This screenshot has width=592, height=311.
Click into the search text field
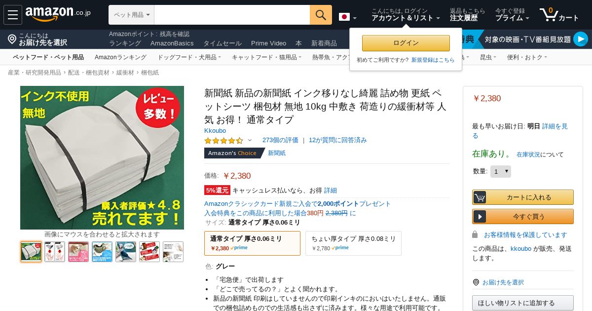pyautogui.click(x=232, y=15)
